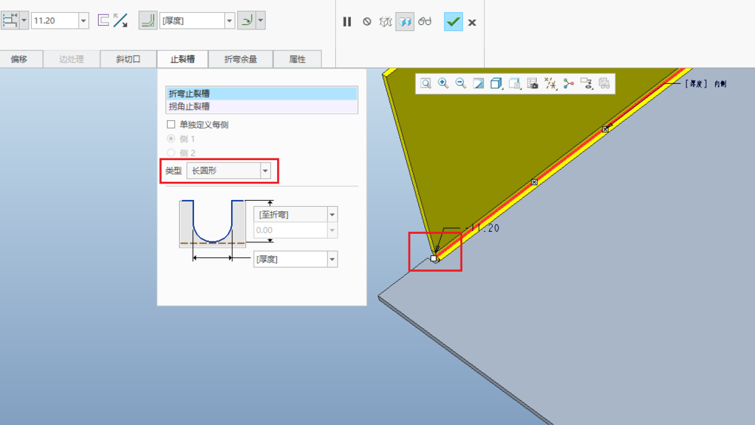The width and height of the screenshot is (755, 425).
Task: Expand the [至折弯] depth dropdown
Action: pyautogui.click(x=332, y=215)
